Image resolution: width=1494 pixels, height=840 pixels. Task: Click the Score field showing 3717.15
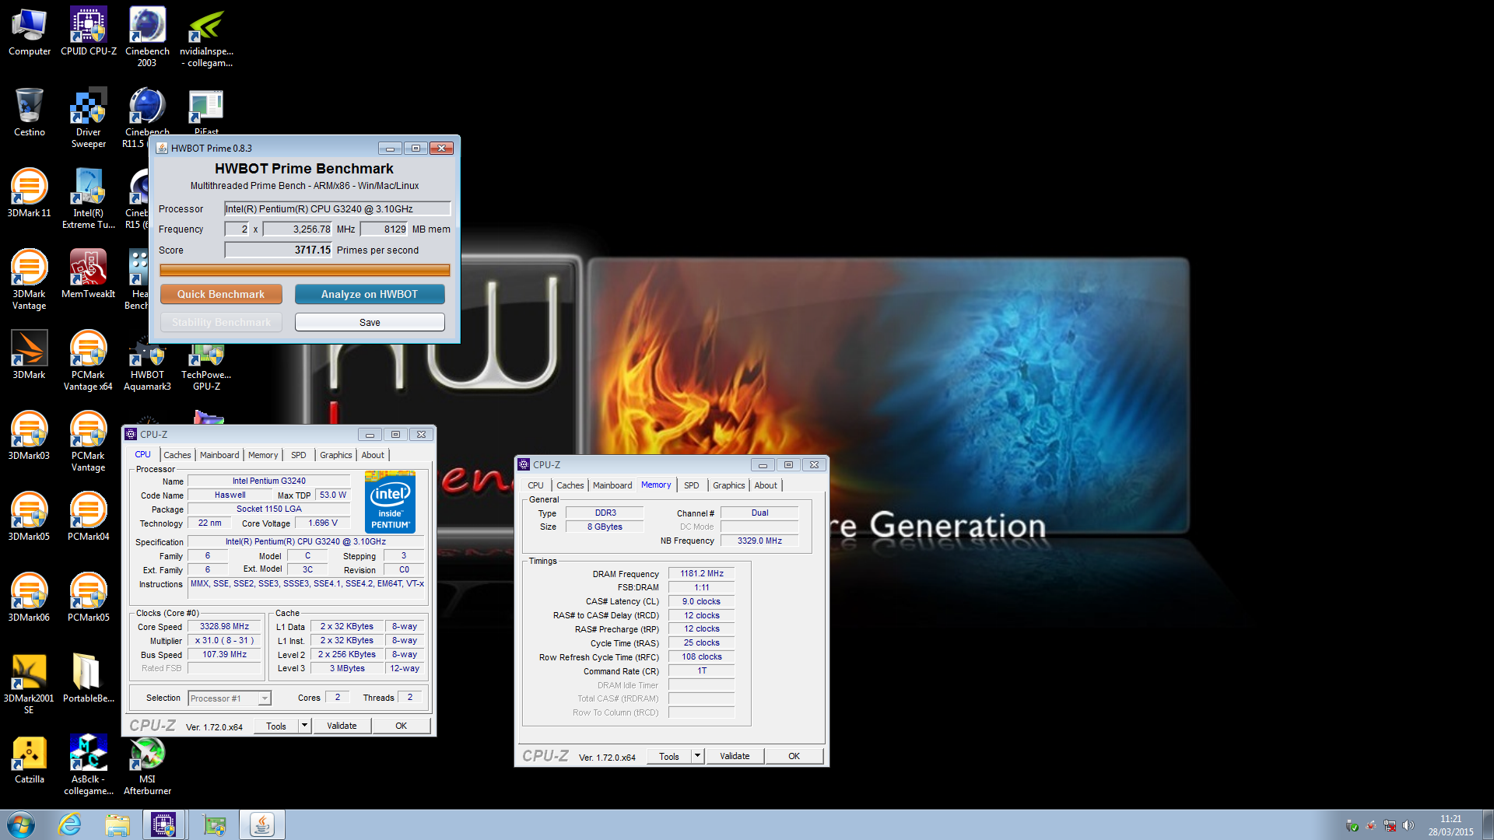[x=279, y=250]
